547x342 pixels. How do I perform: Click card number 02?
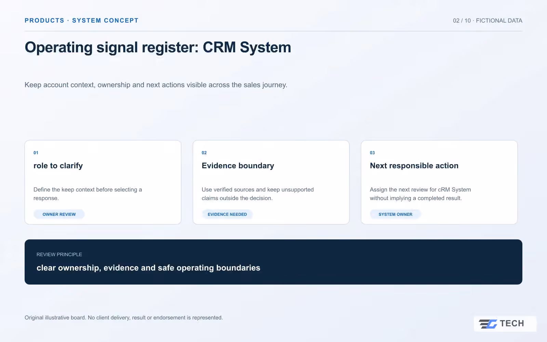point(204,153)
